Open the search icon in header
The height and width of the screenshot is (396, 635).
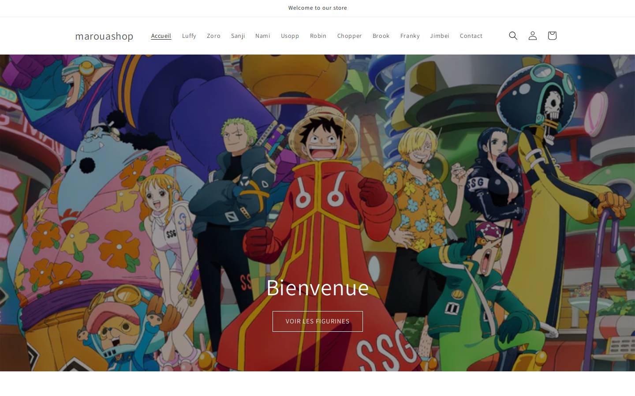513,36
